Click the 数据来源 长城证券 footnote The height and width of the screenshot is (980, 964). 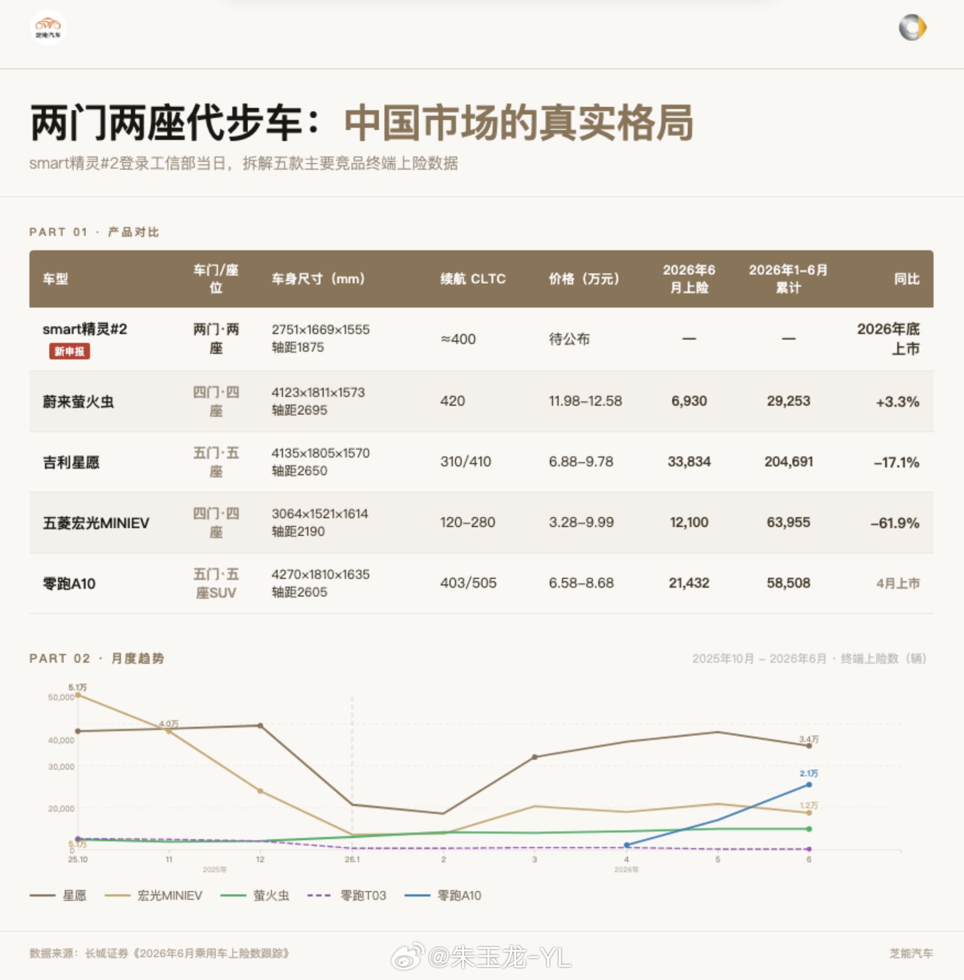[x=159, y=953]
